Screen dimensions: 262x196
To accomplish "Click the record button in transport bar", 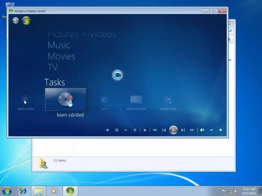I will click(108, 130).
